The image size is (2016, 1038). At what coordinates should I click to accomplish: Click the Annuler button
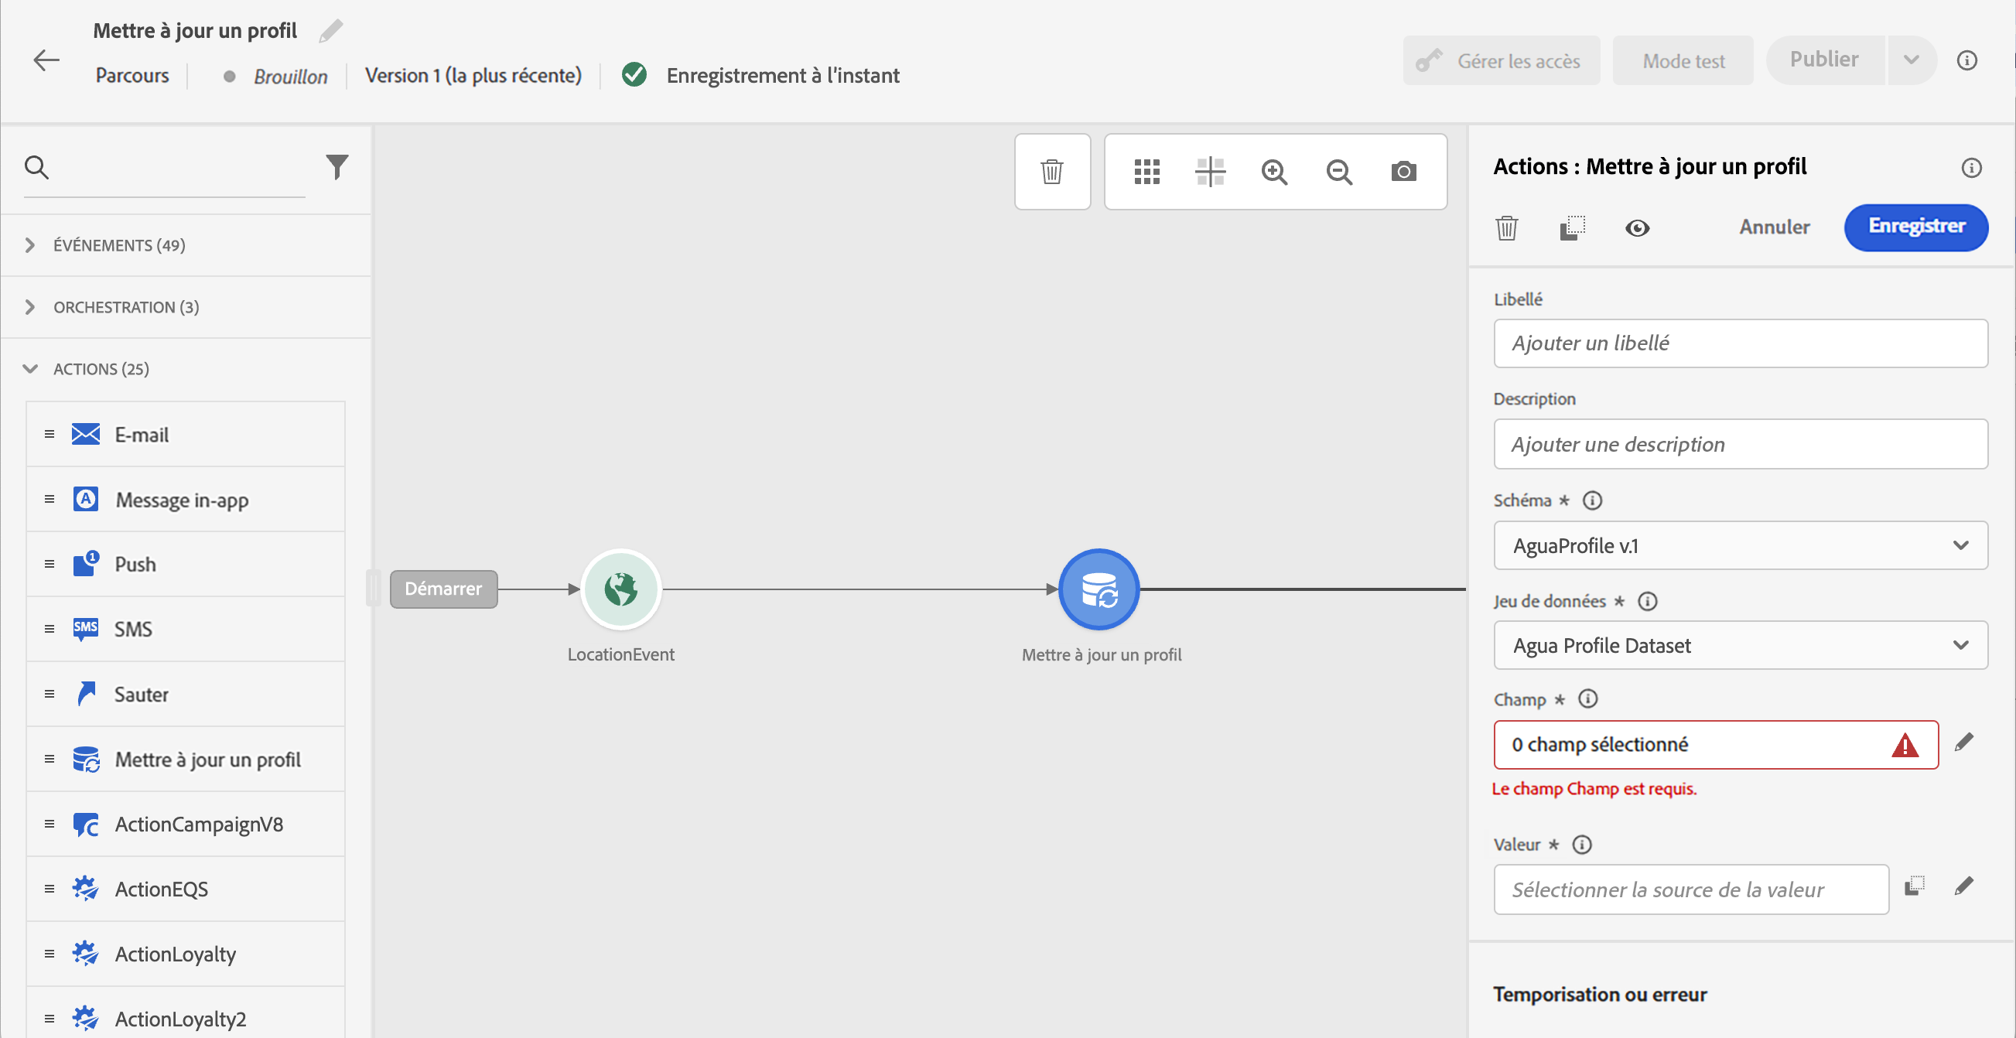tap(1773, 227)
